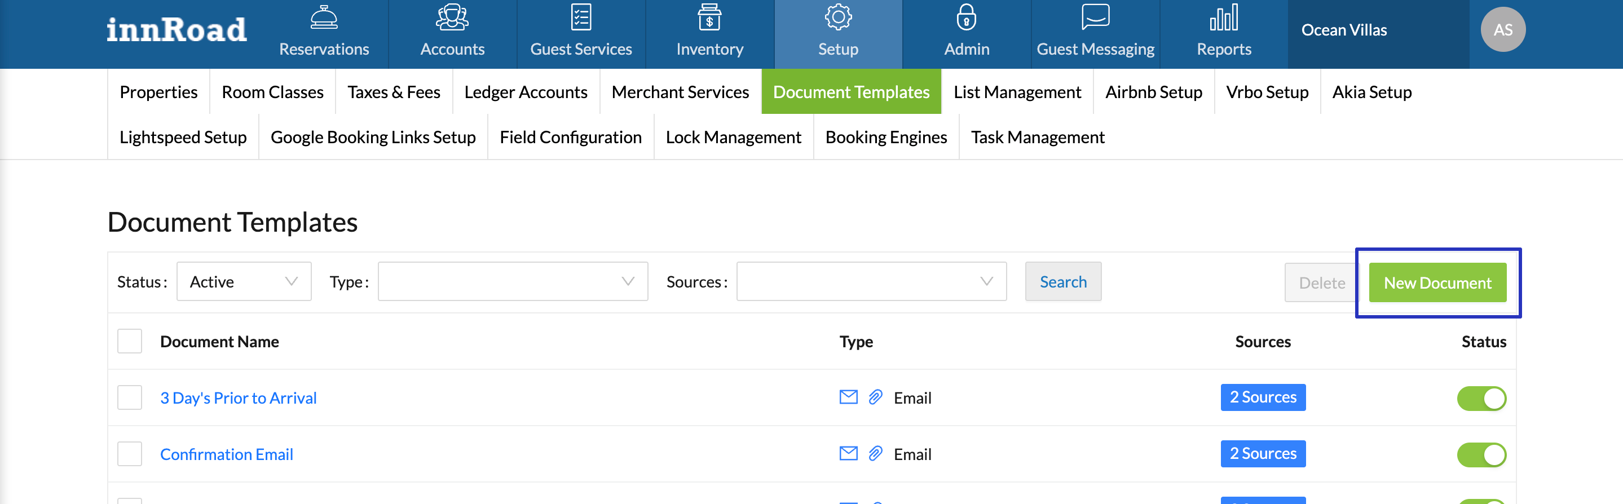Check 3 Day's Prior to Arrival checkbox
The image size is (1623, 504).
click(130, 397)
